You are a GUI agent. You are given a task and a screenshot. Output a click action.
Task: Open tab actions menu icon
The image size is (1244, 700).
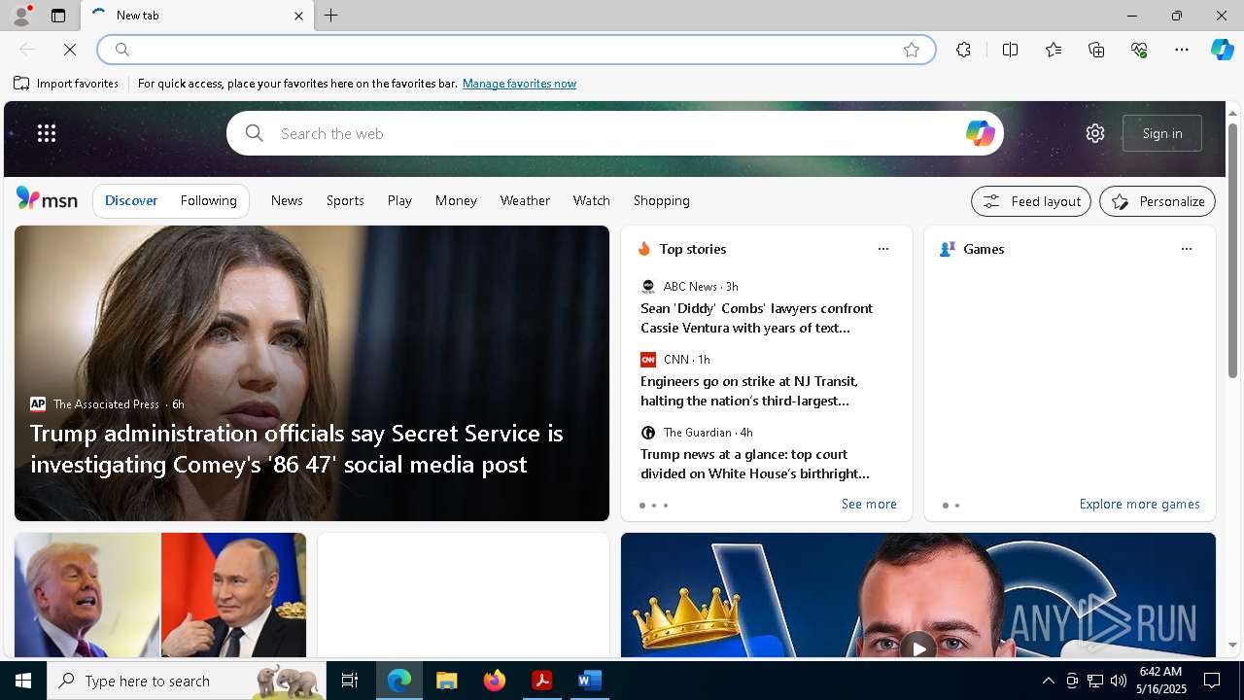coord(58,16)
